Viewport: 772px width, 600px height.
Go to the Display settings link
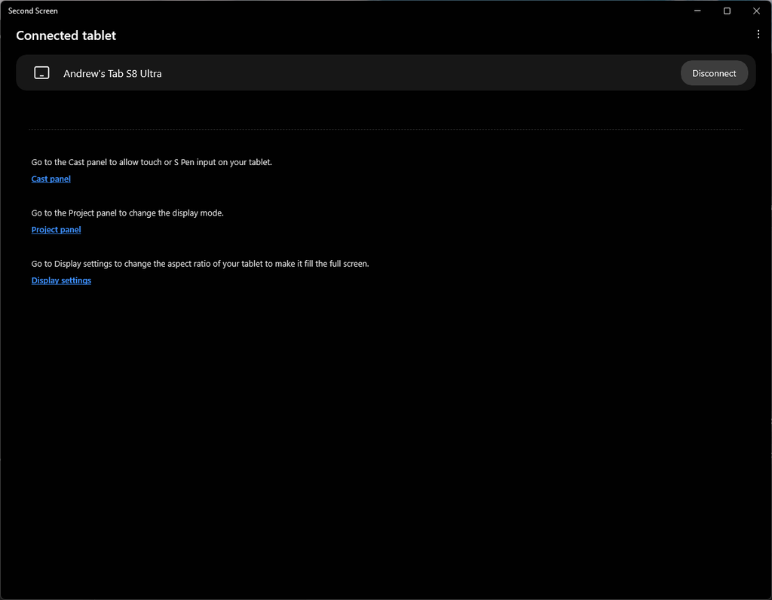click(61, 280)
